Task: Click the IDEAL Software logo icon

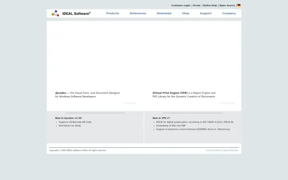Action: [x=55, y=13]
